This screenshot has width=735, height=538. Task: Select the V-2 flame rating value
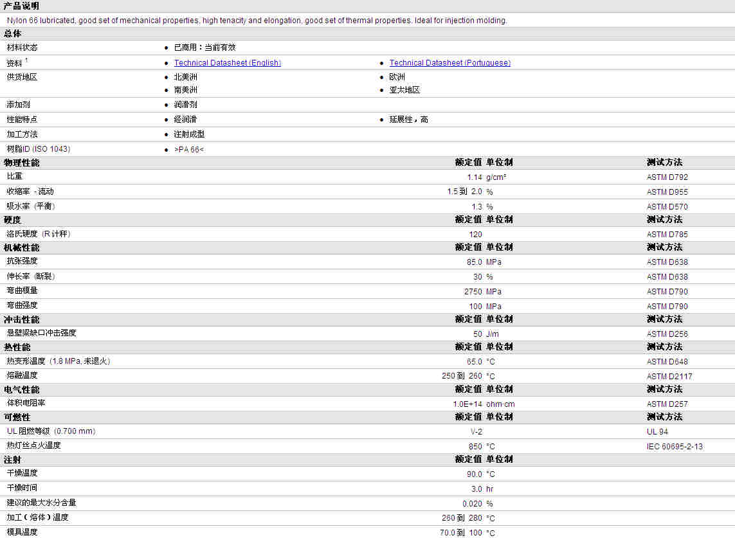476,431
